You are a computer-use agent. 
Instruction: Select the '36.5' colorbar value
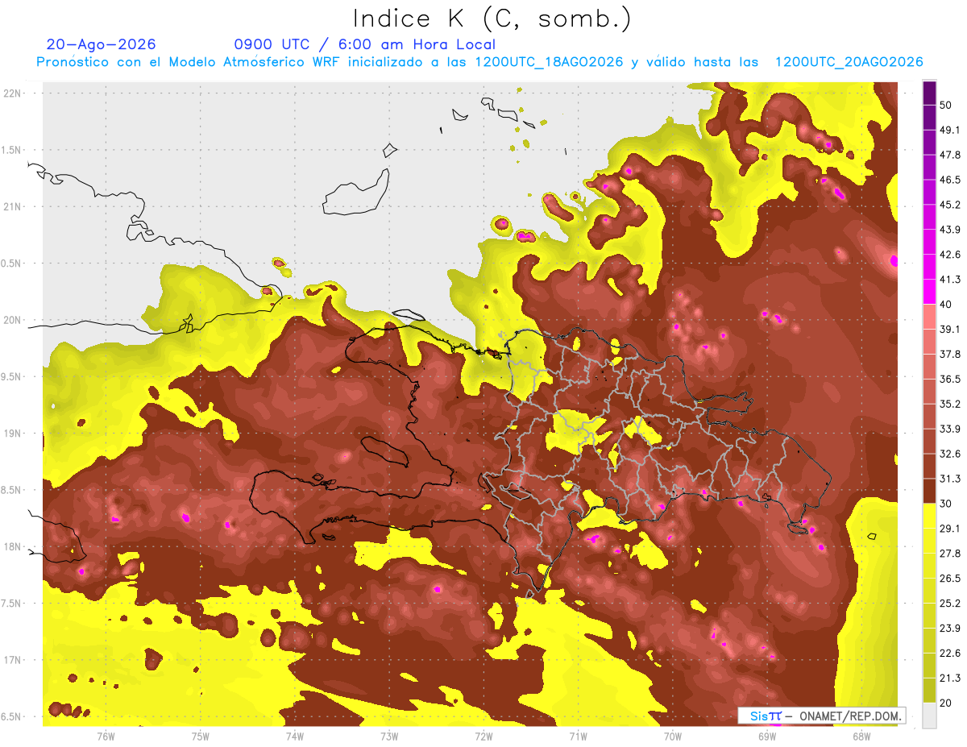[950, 379]
